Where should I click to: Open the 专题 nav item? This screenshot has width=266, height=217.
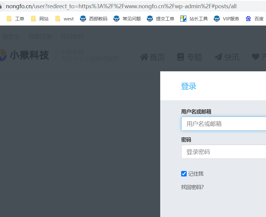(x=190, y=57)
